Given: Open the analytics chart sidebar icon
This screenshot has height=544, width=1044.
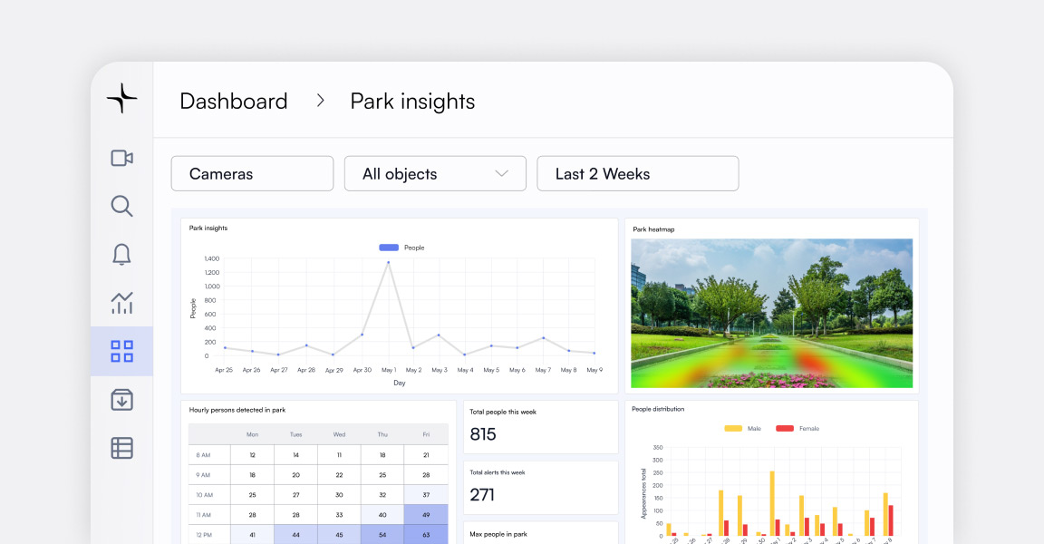Looking at the screenshot, I should pyautogui.click(x=121, y=303).
